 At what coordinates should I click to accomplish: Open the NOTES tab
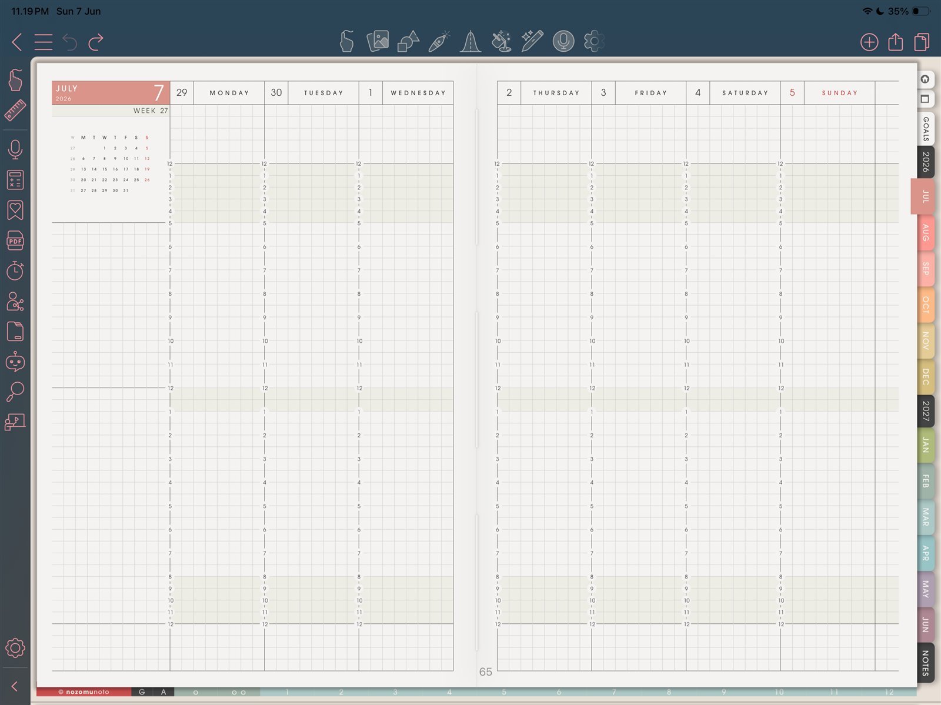point(926,663)
